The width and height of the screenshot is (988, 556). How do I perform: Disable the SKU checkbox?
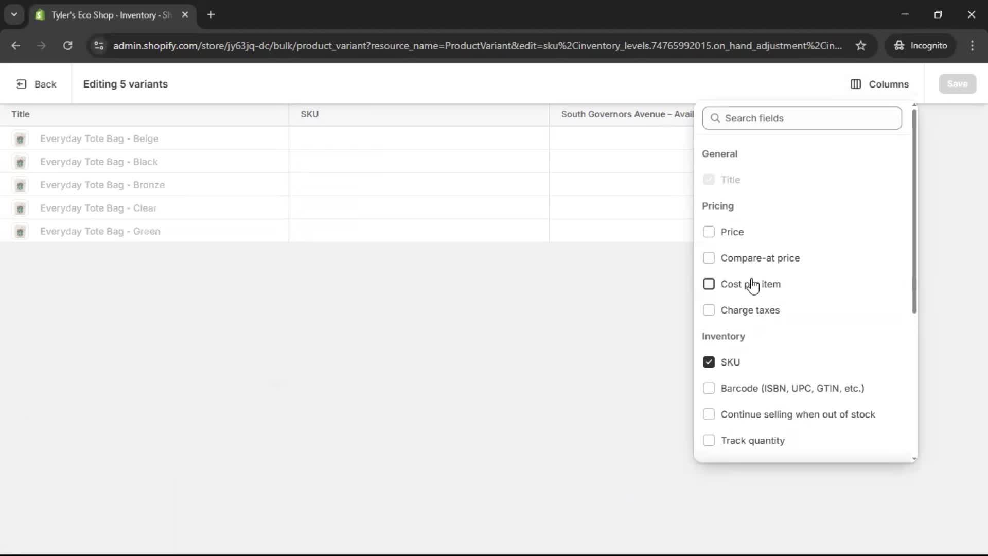point(709,362)
